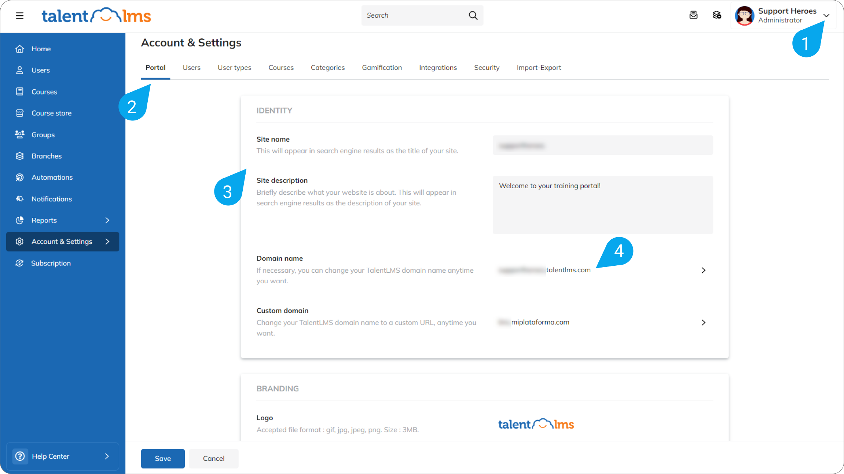This screenshot has height=474, width=844.
Task: Click the Save button
Action: [163, 459]
